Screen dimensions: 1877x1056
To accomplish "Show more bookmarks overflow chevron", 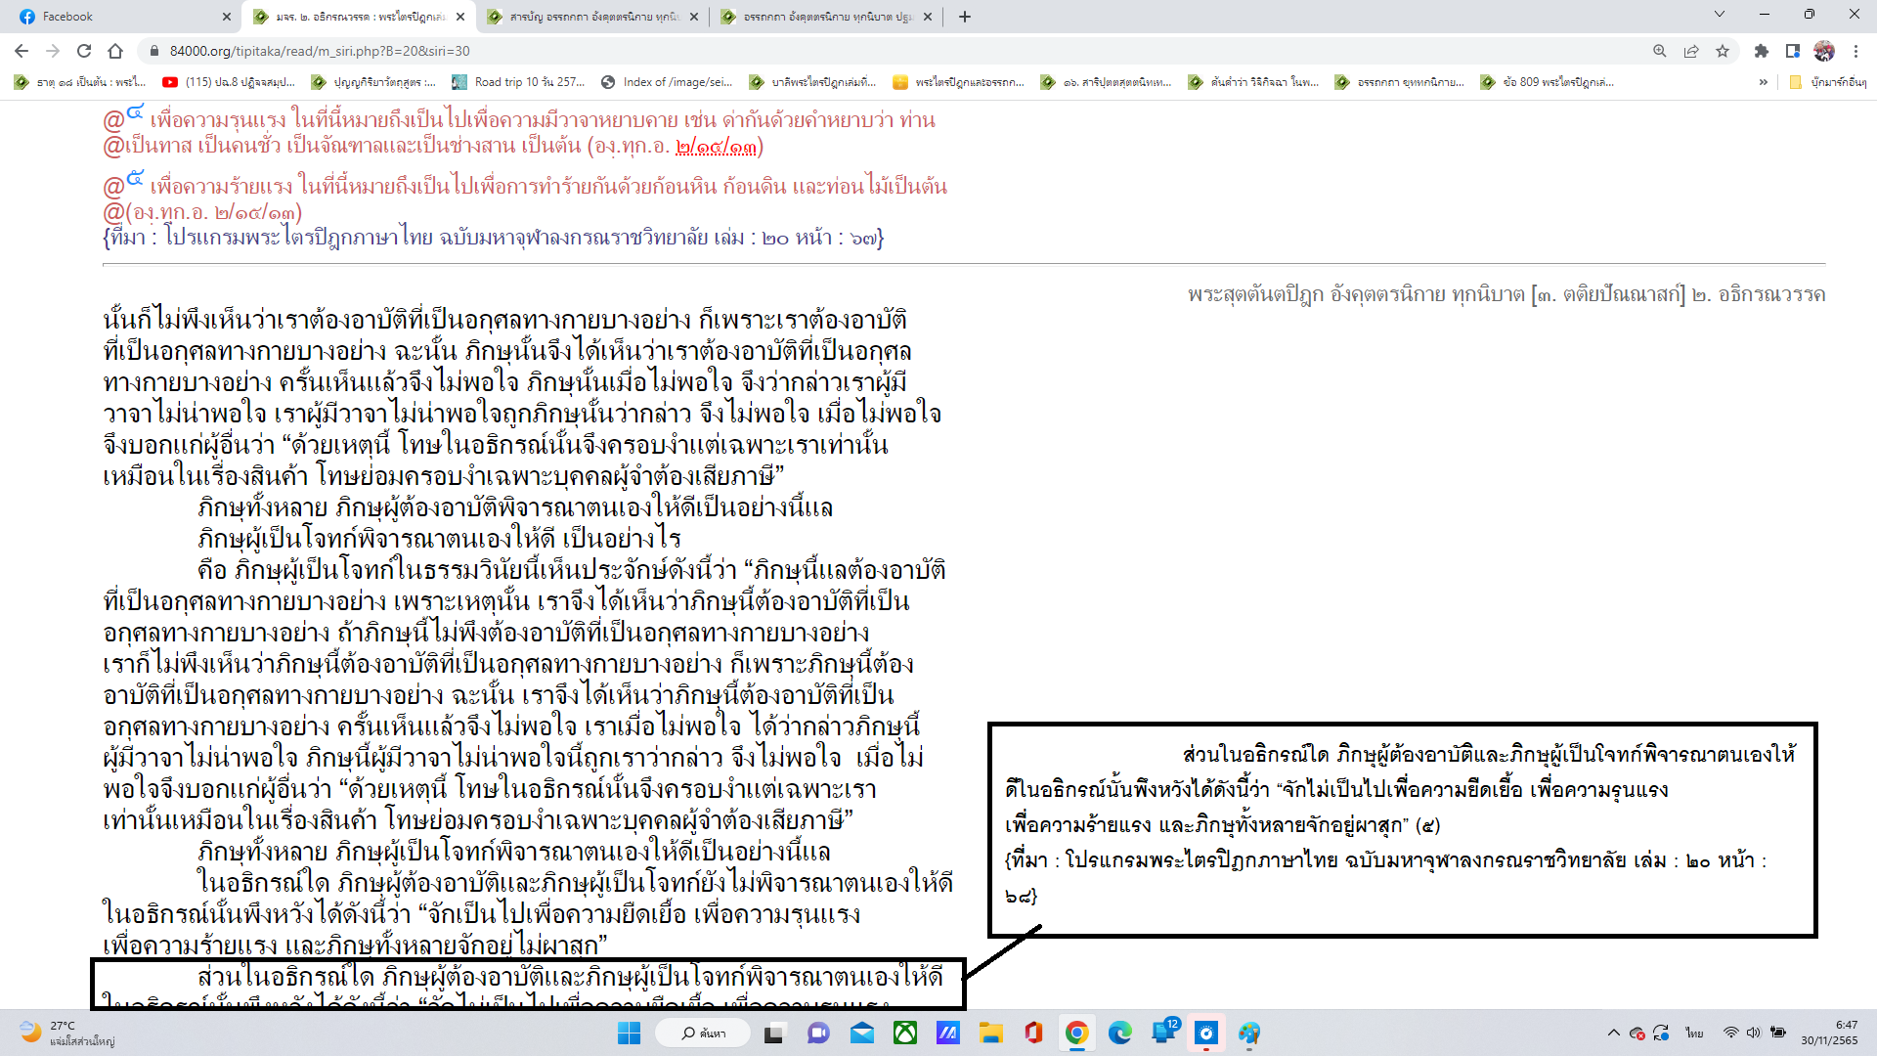I will [1764, 82].
